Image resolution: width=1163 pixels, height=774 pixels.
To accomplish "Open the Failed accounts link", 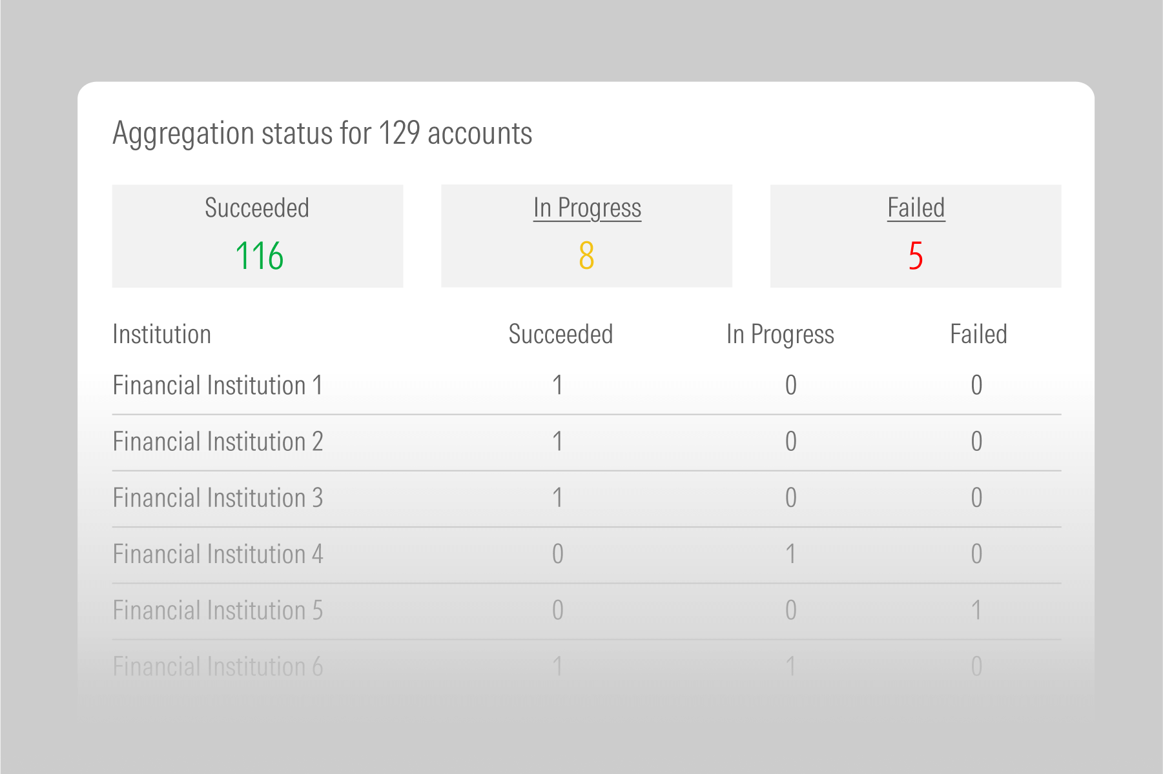I will click(x=915, y=208).
